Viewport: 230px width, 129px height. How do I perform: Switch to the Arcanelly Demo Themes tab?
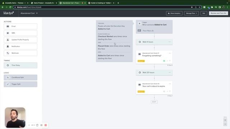pyautogui.click(x=15, y=3)
